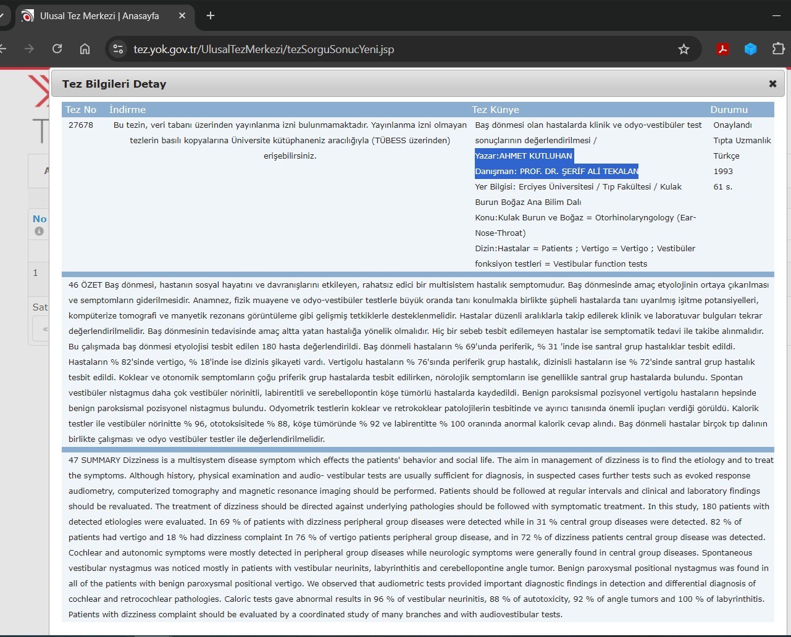Bookmark this page with the star icon
Viewport: 791px width, 637px height.
coord(684,49)
